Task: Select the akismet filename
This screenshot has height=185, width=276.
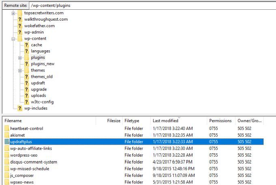Action: [17, 135]
